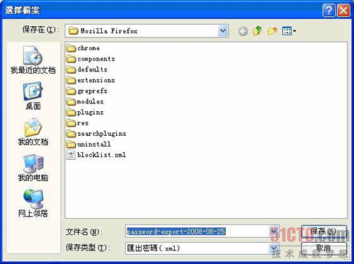
Task: Select the blocklist.xml file
Action: [x=96, y=155]
